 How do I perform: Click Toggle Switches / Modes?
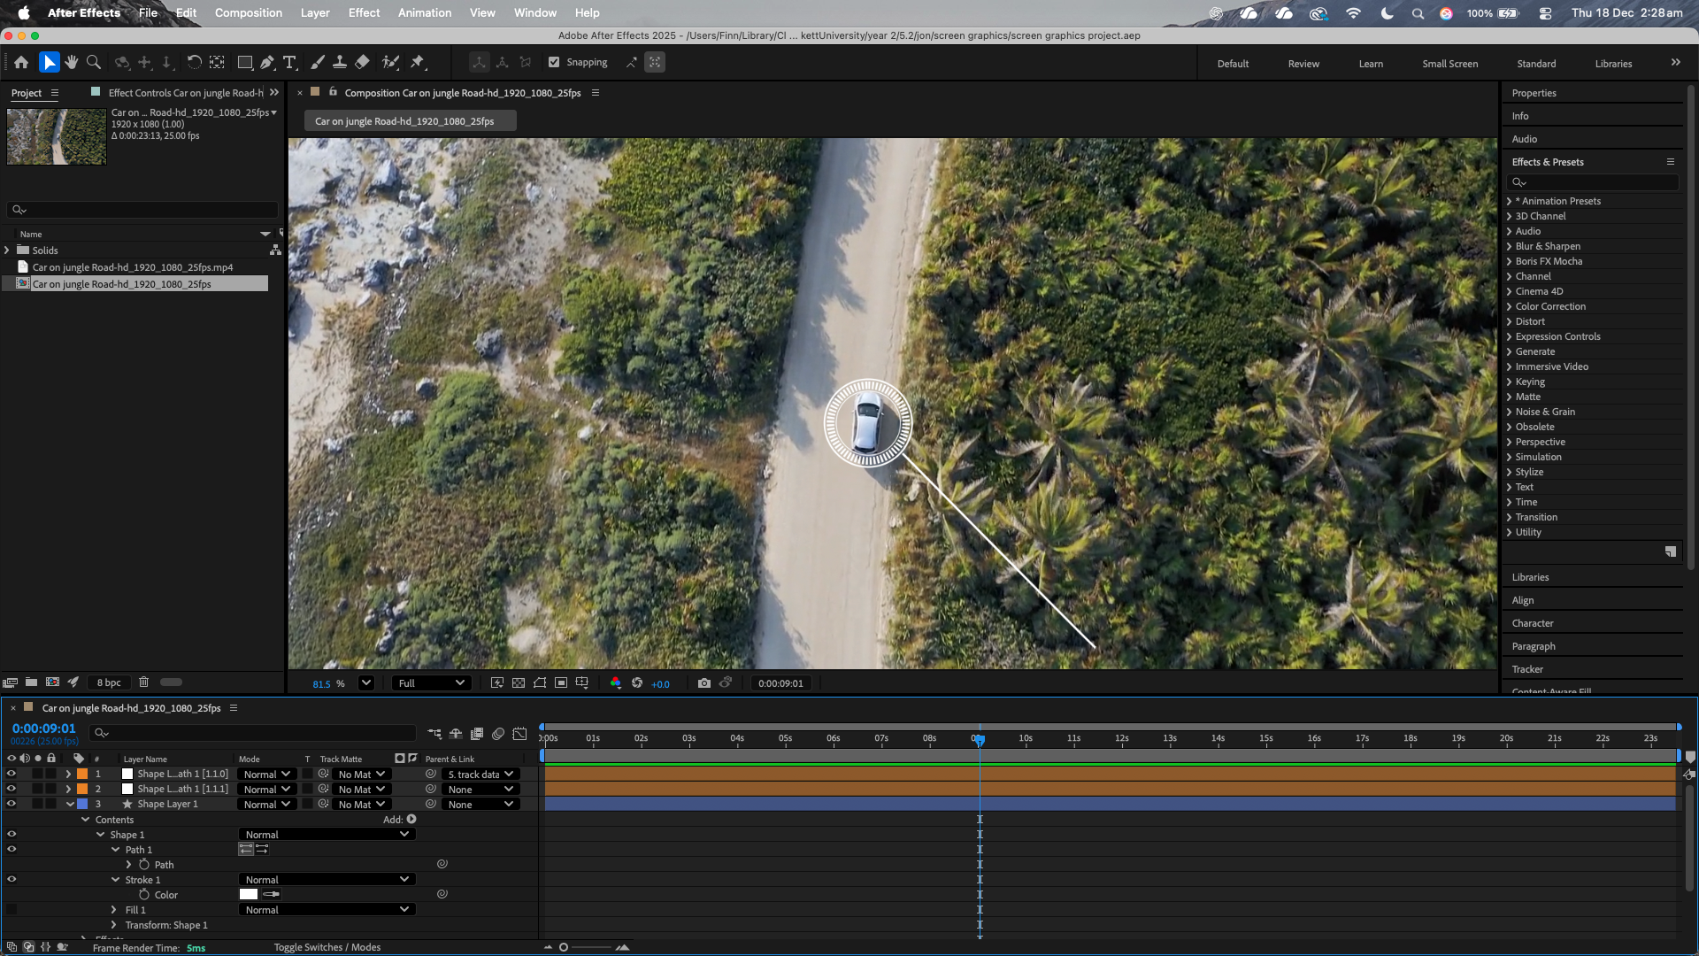click(x=327, y=947)
